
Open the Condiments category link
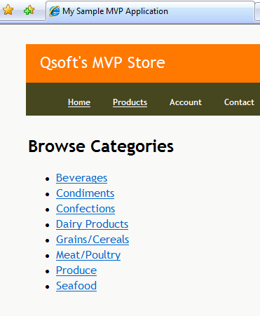pos(85,193)
